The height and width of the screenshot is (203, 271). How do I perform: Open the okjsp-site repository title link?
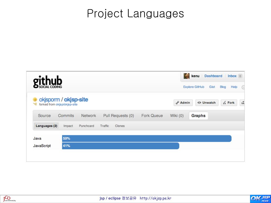pyautogui.click(x=76, y=100)
